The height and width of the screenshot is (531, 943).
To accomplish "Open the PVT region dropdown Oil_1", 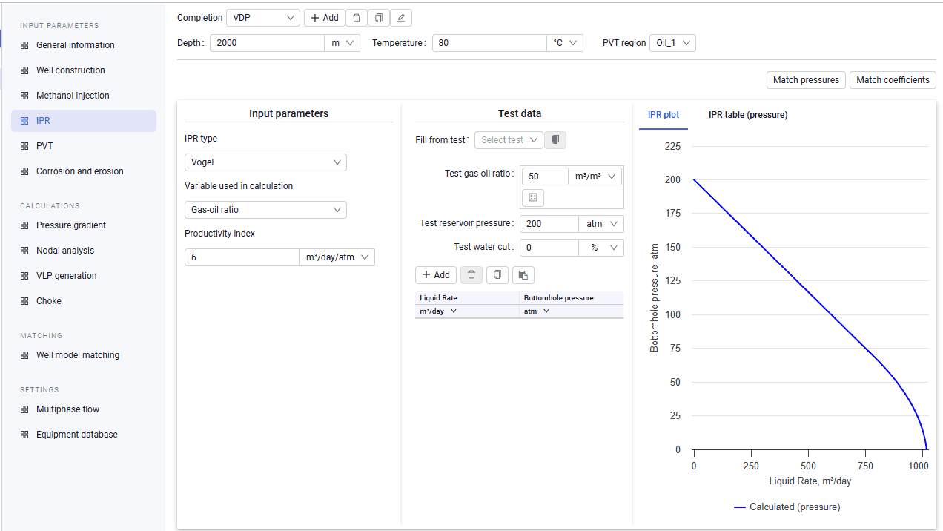I will click(x=672, y=43).
